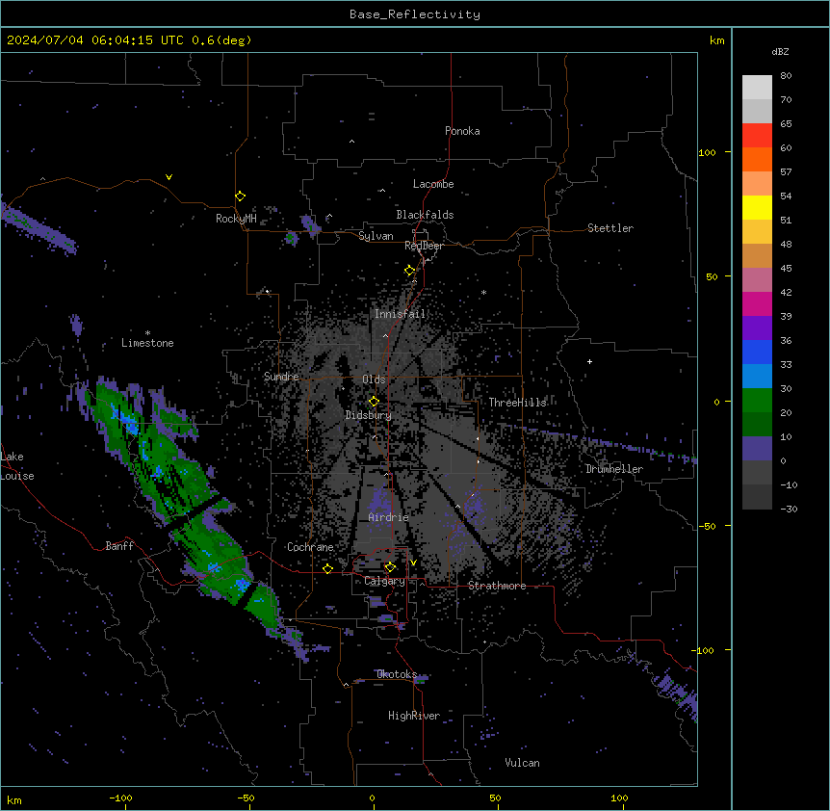Click the yellow station marker near RockyMH
Image resolution: width=830 pixels, height=811 pixels.
[240, 196]
